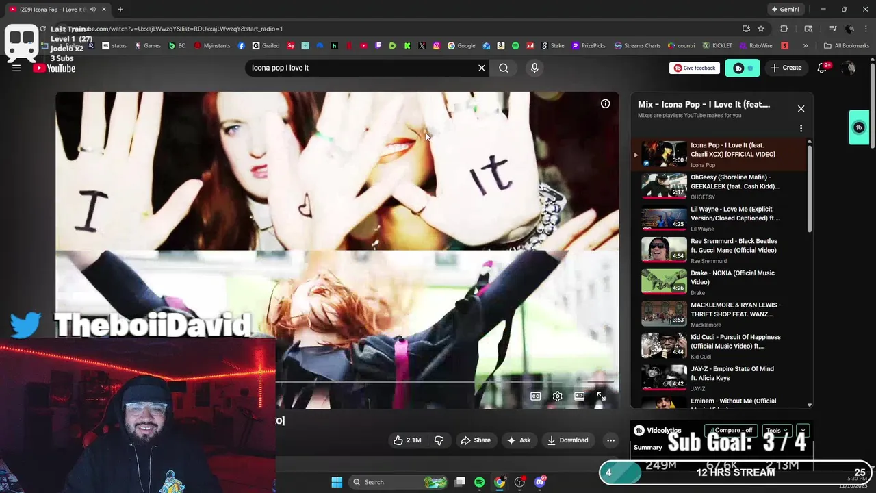Click the Create button
Image resolution: width=876 pixels, height=493 pixels.
[x=786, y=68]
